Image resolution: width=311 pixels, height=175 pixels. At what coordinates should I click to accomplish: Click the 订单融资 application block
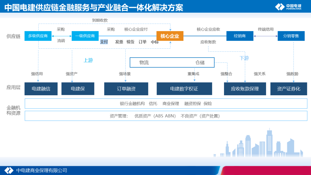(x=126, y=89)
